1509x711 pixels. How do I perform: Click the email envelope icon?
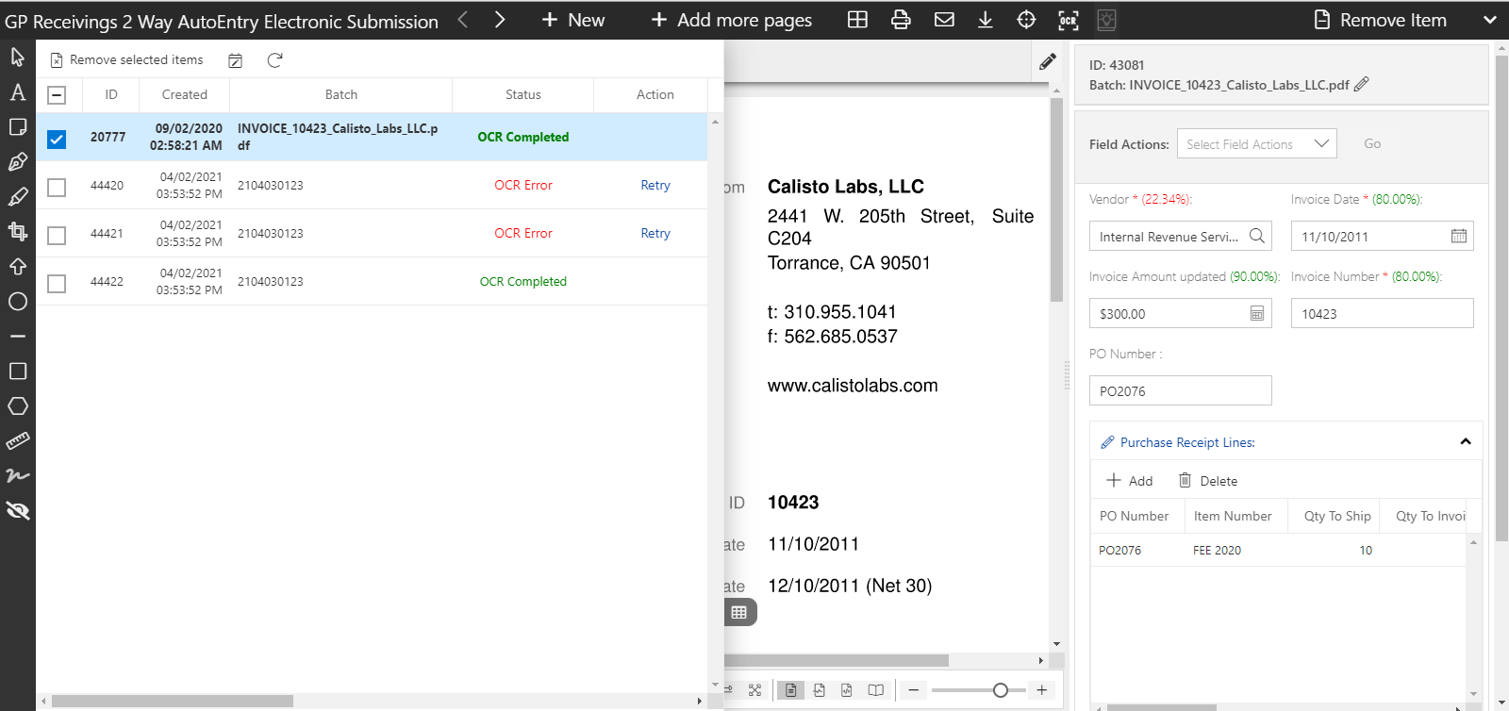944,20
